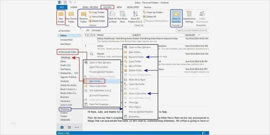270x135 pixels.
Task: Open the Gallup-Healthways Well-Being Index email
Action: tap(146, 40)
